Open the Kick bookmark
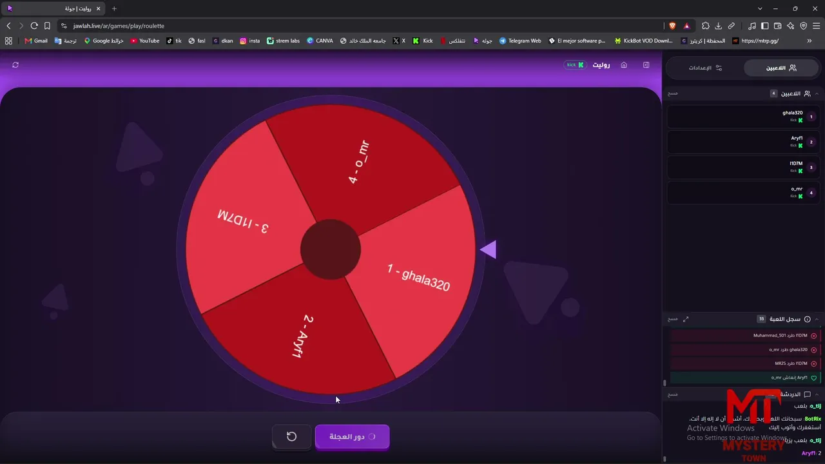825x464 pixels. point(423,41)
